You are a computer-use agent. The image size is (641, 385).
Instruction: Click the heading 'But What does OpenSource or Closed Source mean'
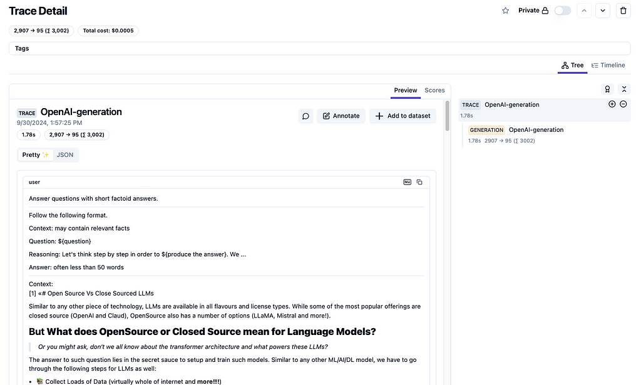[x=202, y=331]
